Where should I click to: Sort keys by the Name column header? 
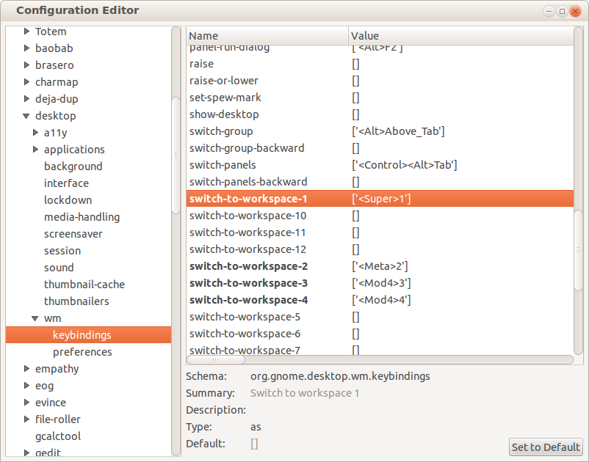pos(267,36)
